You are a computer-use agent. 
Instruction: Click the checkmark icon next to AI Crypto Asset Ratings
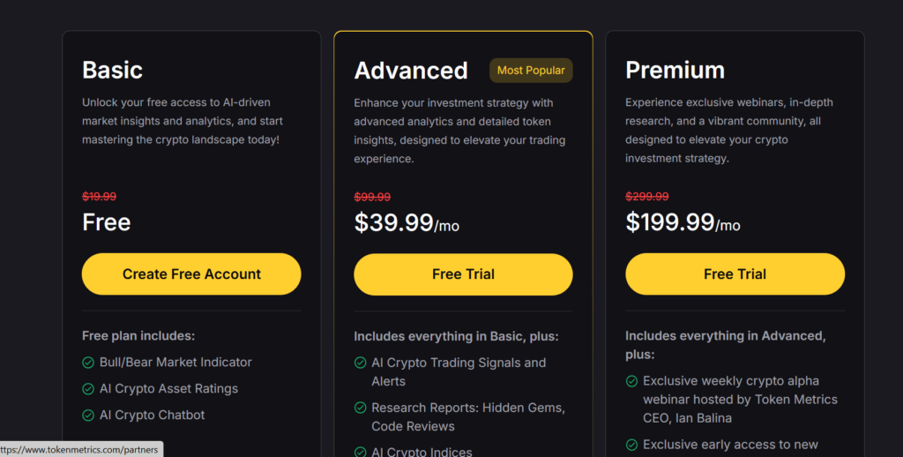coord(88,389)
